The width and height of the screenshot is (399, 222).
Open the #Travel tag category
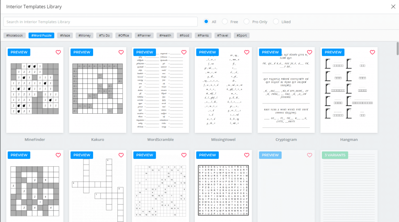[222, 35]
